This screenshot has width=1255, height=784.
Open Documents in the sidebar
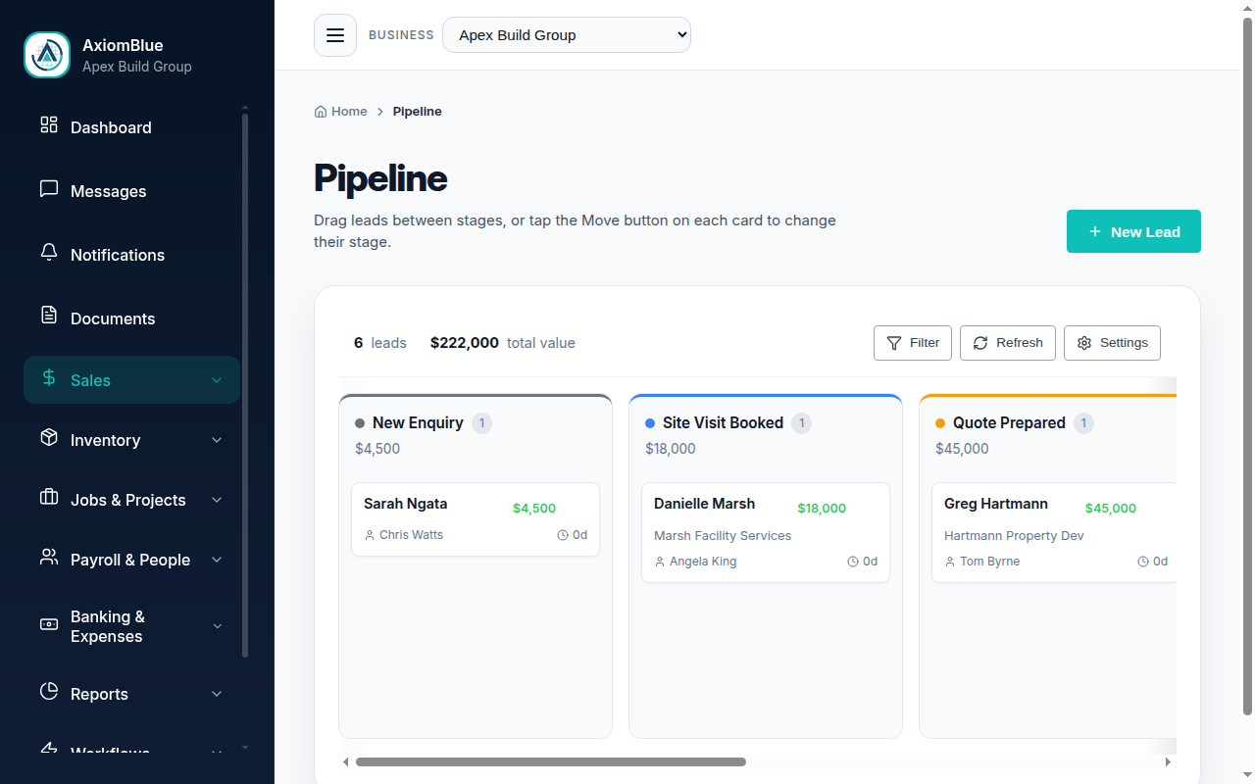[131, 318]
